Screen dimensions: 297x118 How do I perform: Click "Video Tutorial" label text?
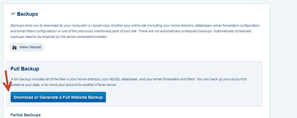click(x=30, y=47)
